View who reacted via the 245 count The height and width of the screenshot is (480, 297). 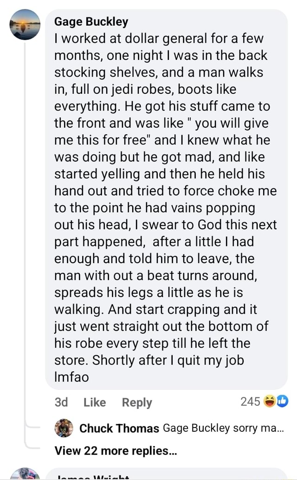[251, 401]
